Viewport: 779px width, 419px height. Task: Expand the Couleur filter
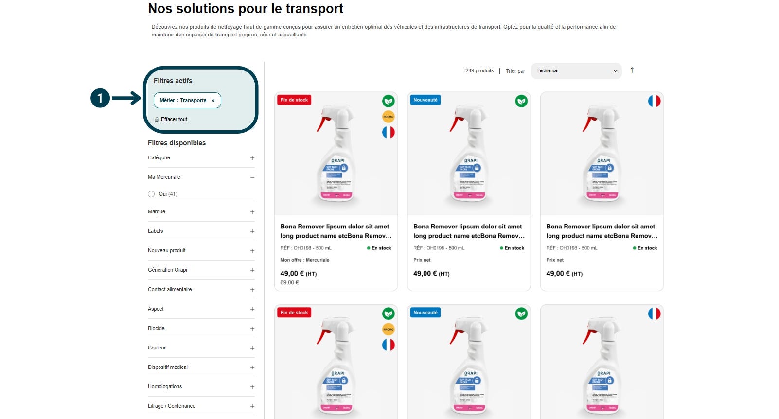click(201, 348)
